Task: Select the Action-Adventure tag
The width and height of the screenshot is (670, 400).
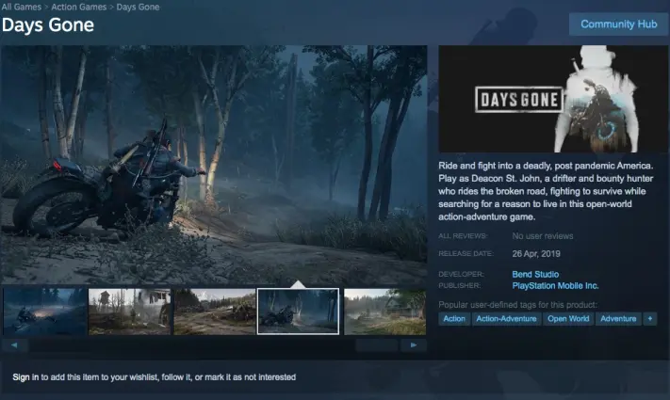Action: pyautogui.click(x=506, y=318)
